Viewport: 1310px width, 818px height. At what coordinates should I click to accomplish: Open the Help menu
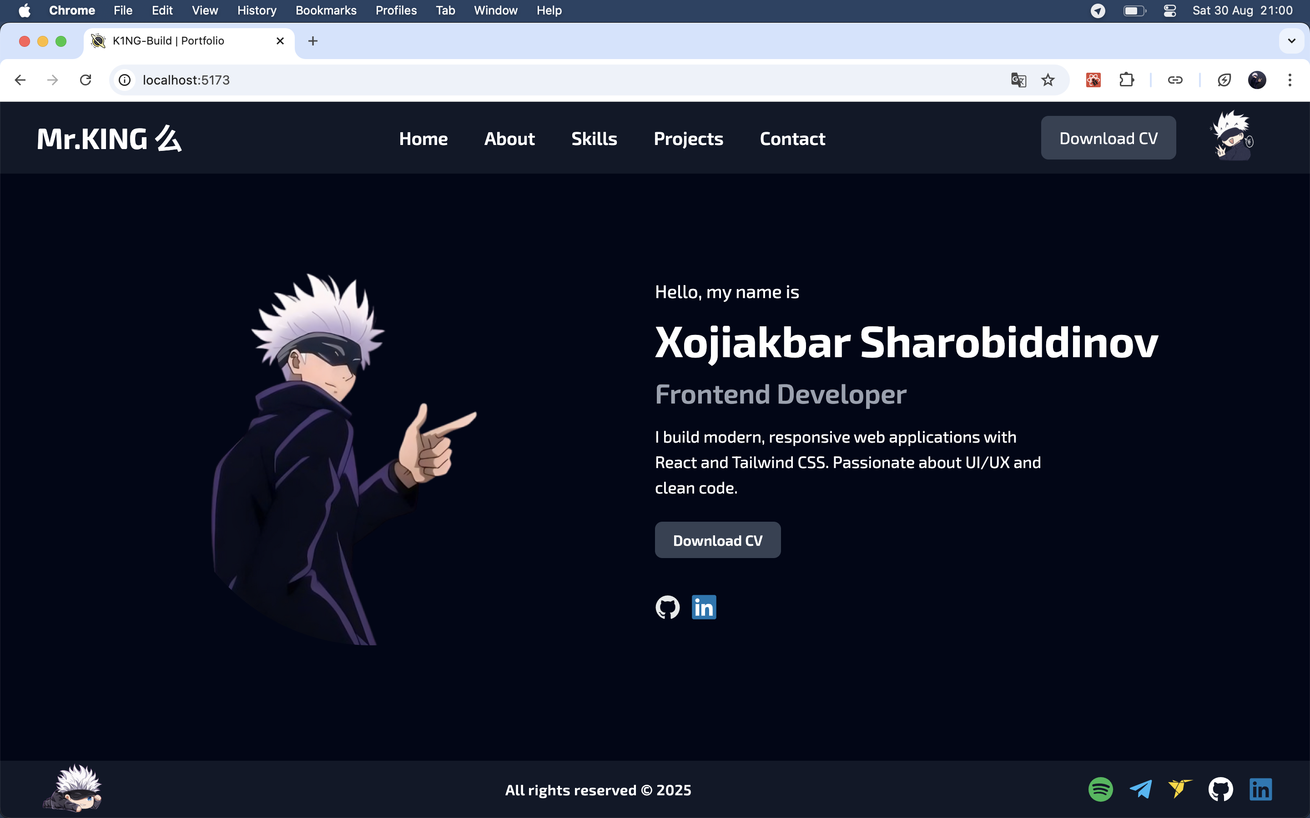[549, 11]
